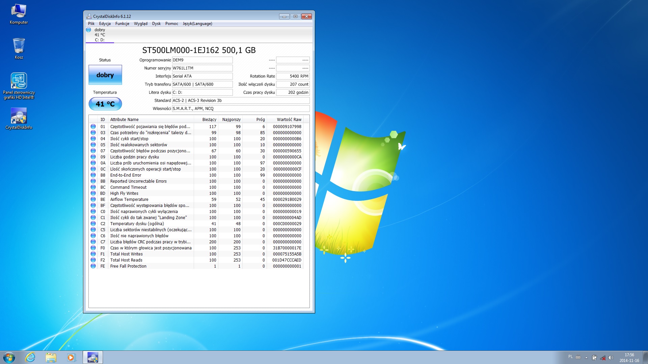
Task: Click the status icon for Total Host Writes
Action: point(93,254)
